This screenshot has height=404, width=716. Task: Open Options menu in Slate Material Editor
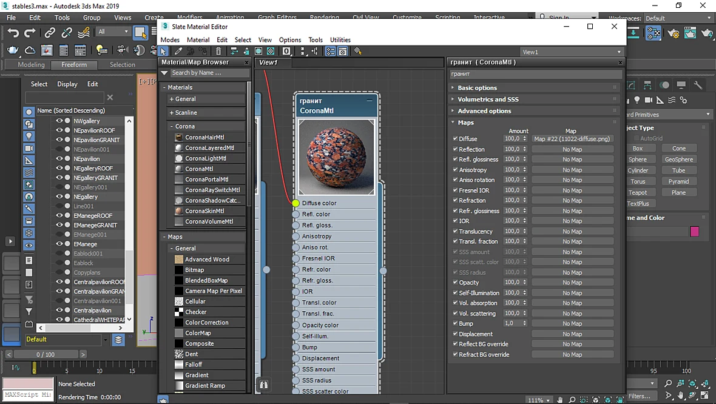pyautogui.click(x=290, y=39)
